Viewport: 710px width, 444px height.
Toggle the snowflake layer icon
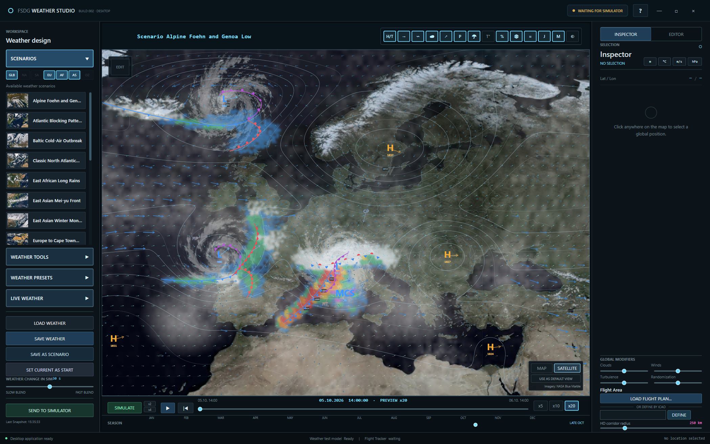point(516,37)
